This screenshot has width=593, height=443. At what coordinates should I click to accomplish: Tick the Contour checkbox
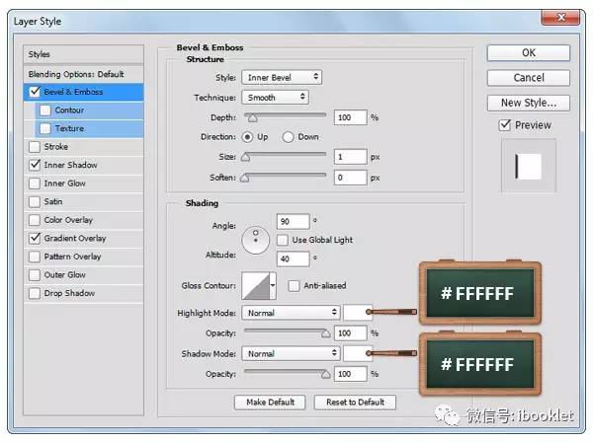(45, 111)
